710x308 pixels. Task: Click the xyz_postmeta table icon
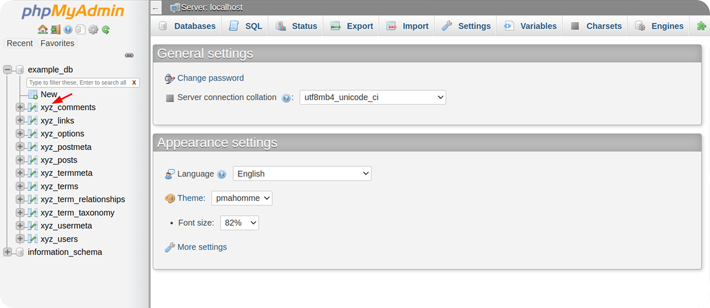pyautogui.click(x=33, y=147)
